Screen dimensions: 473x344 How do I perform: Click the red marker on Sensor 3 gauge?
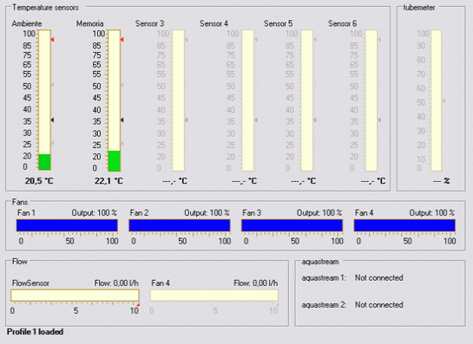[x=187, y=40]
